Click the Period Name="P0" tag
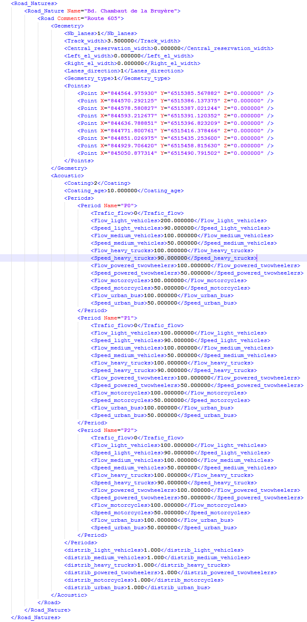This screenshot has height=622, width=307. click(107, 206)
